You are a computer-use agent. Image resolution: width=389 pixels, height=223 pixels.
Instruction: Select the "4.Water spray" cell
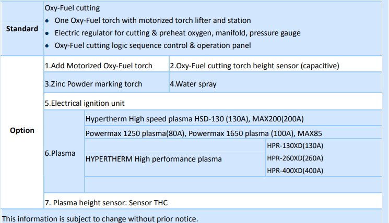[x=193, y=84]
